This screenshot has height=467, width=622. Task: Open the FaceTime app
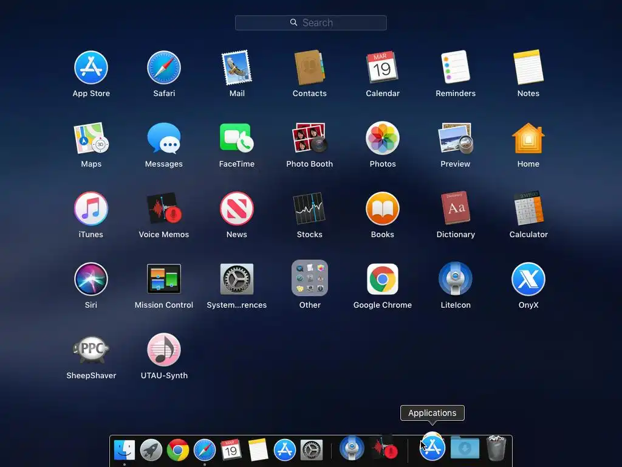coord(237,138)
